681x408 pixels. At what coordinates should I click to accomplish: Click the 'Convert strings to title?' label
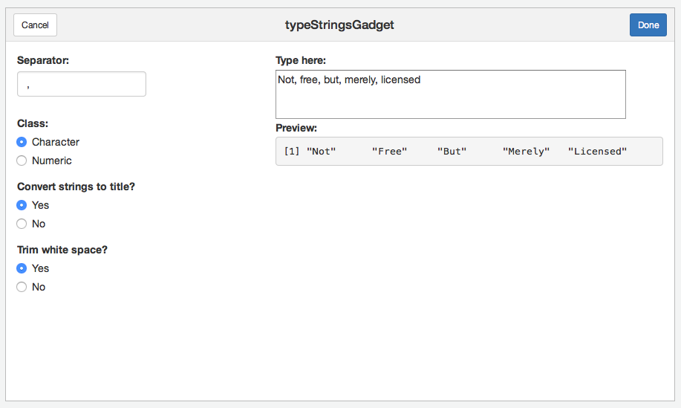click(x=76, y=187)
